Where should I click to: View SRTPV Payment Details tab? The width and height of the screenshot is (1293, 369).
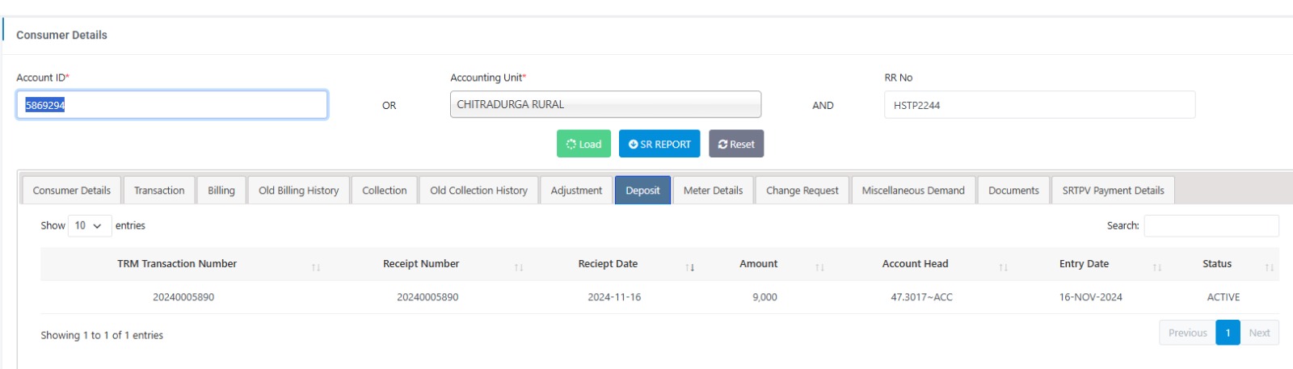[1113, 191]
